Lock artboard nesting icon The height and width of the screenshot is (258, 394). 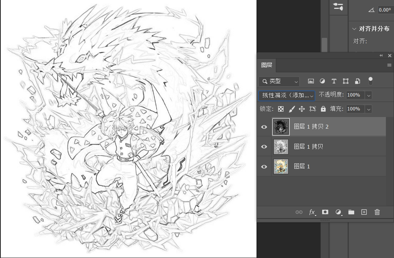point(312,109)
